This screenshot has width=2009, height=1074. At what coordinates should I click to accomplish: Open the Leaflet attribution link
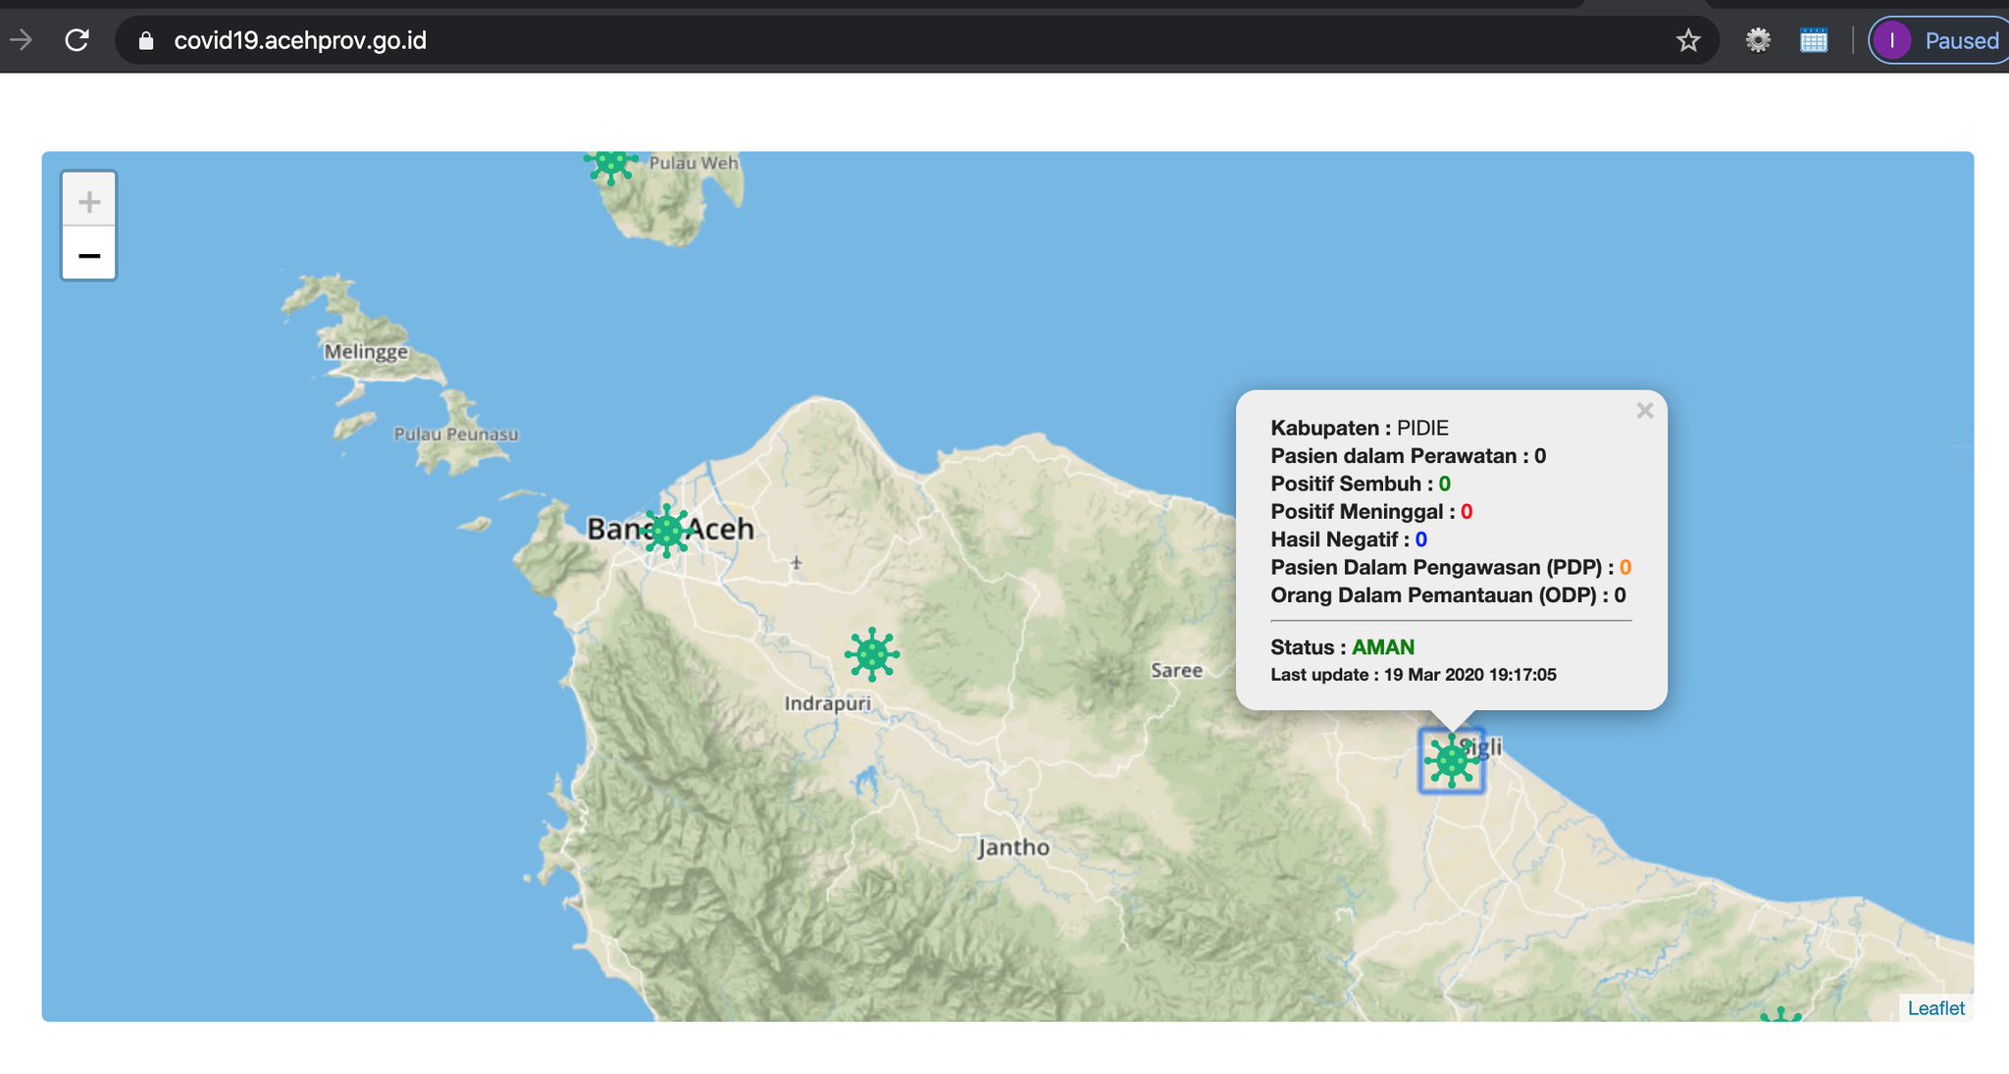point(1935,1008)
